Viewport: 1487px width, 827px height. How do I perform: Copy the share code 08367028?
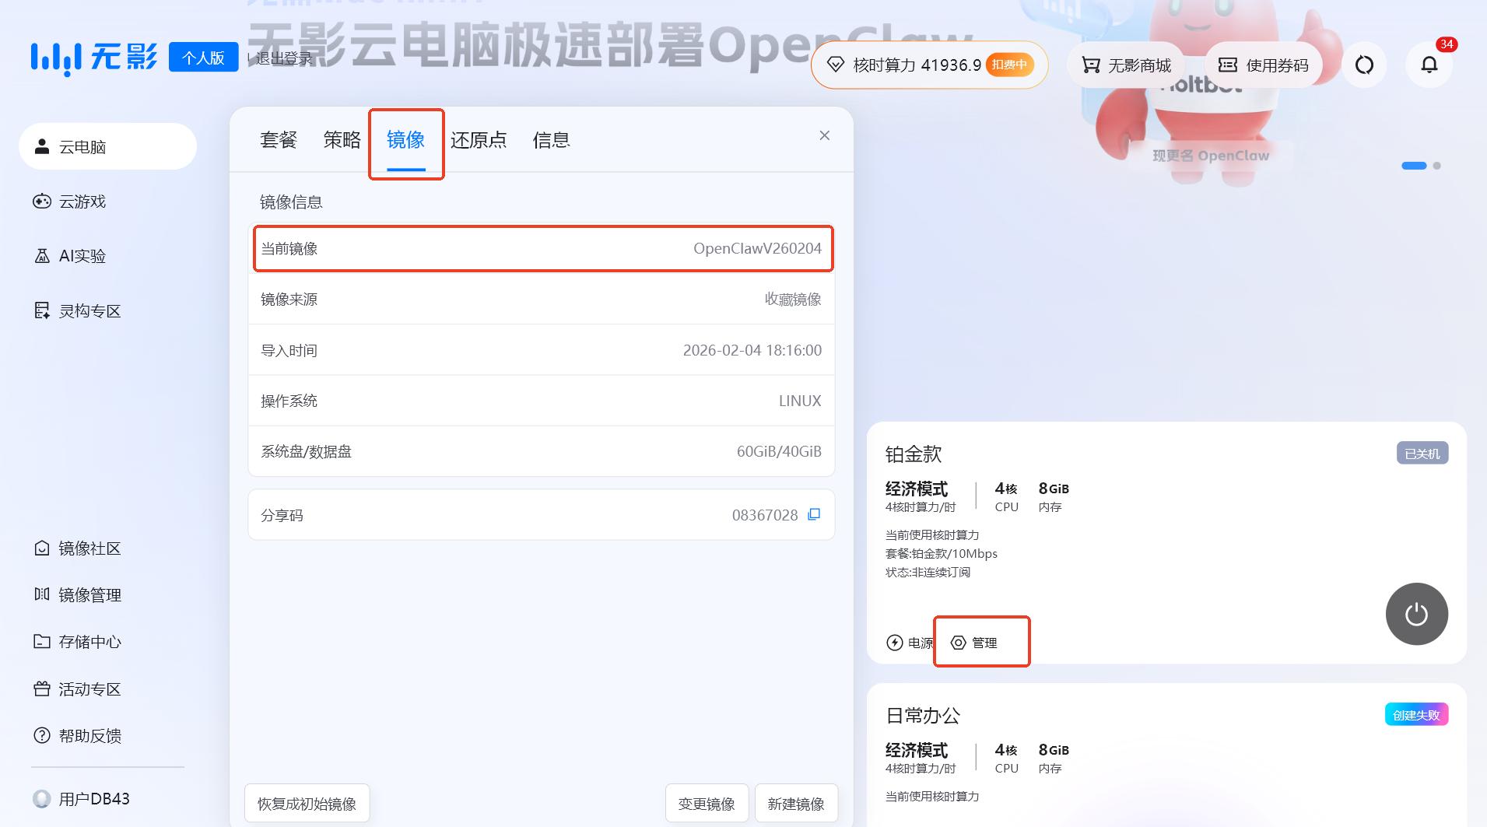(x=814, y=514)
